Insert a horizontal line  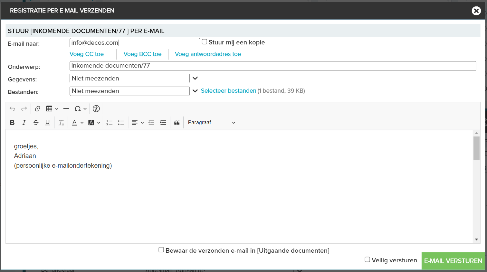[66, 109]
